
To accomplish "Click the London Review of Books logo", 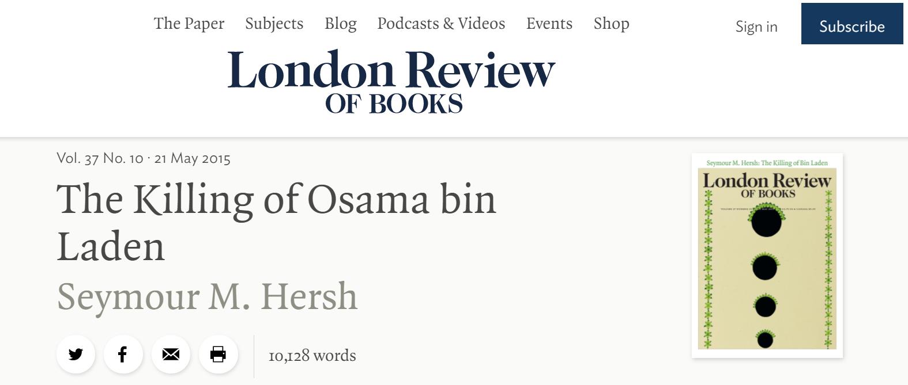I will pos(391,82).
